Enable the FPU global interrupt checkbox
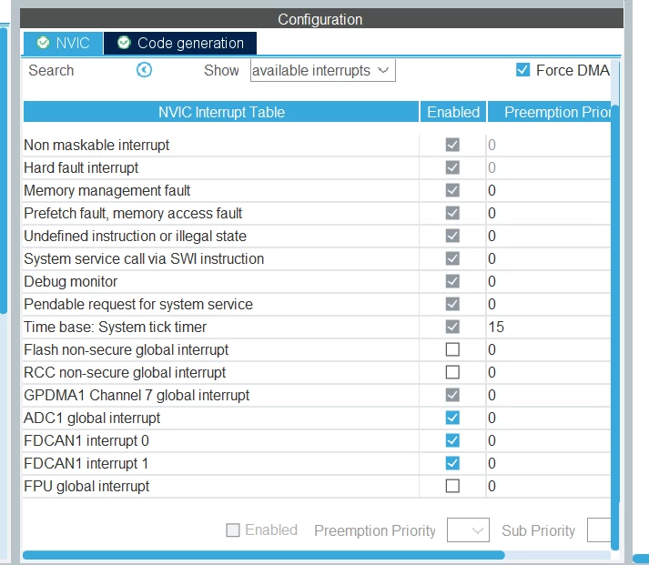 (x=452, y=486)
